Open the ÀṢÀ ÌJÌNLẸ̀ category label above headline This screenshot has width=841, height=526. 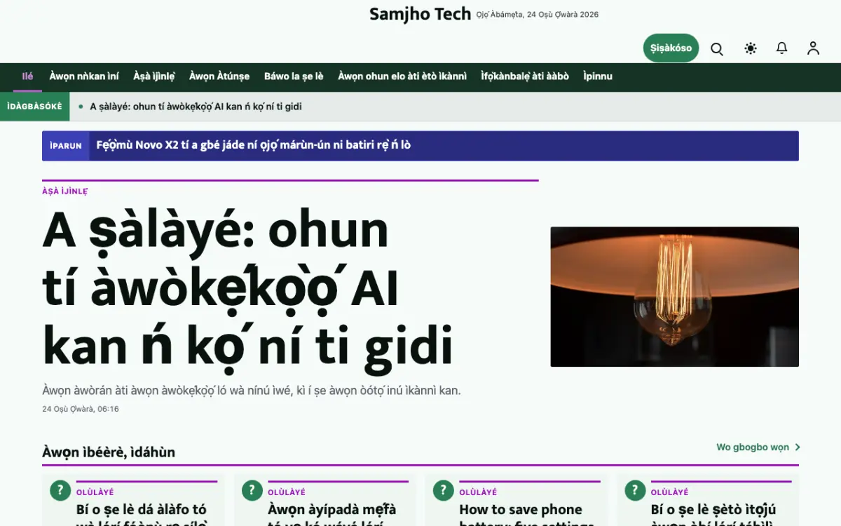click(65, 191)
